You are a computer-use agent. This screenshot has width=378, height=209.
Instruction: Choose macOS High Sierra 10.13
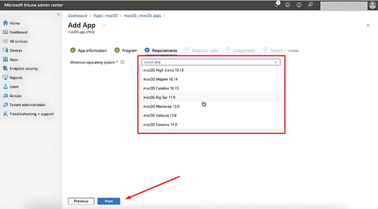click(210, 70)
